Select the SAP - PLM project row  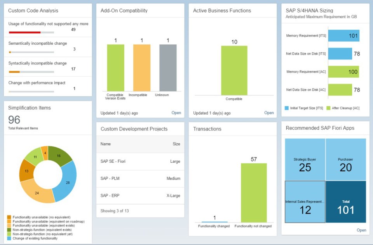pyautogui.click(x=140, y=179)
